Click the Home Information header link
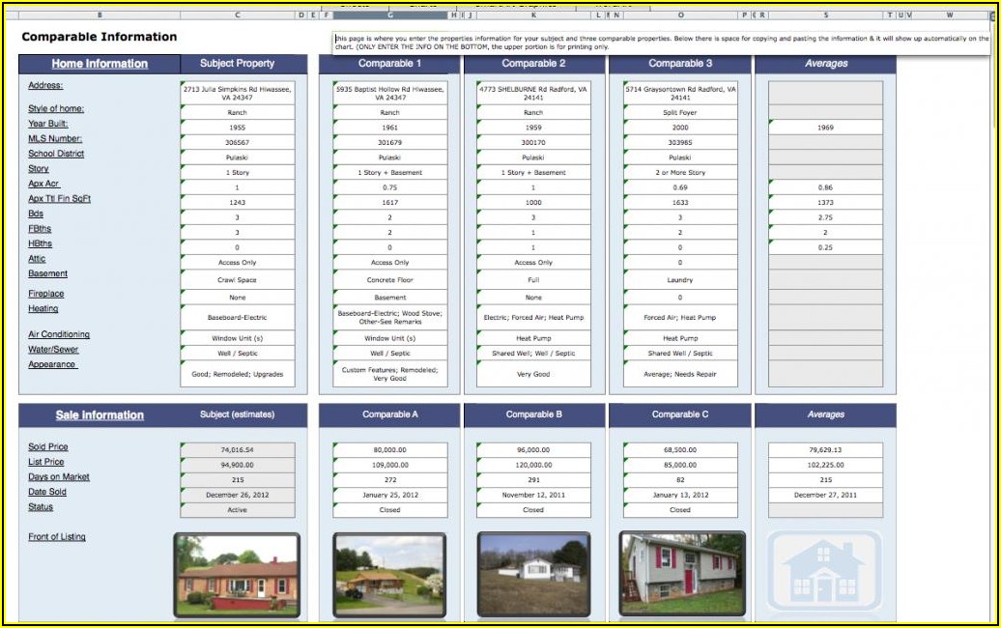 (x=100, y=64)
